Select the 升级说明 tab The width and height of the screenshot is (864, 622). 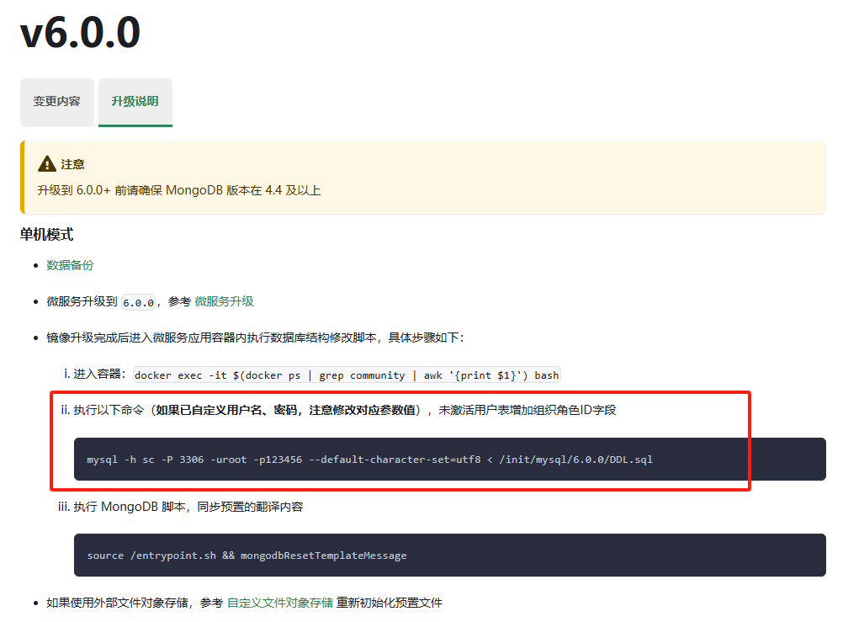(135, 102)
